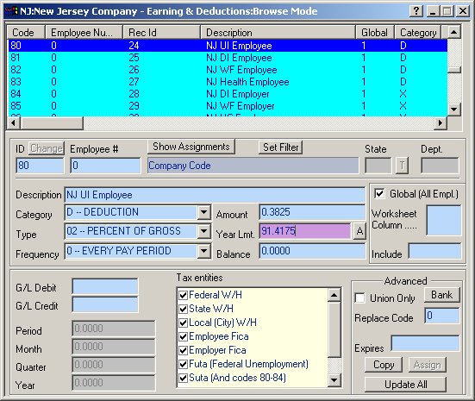This screenshot has height=401, width=475.
Task: Click the T button next to State
Action: click(402, 166)
